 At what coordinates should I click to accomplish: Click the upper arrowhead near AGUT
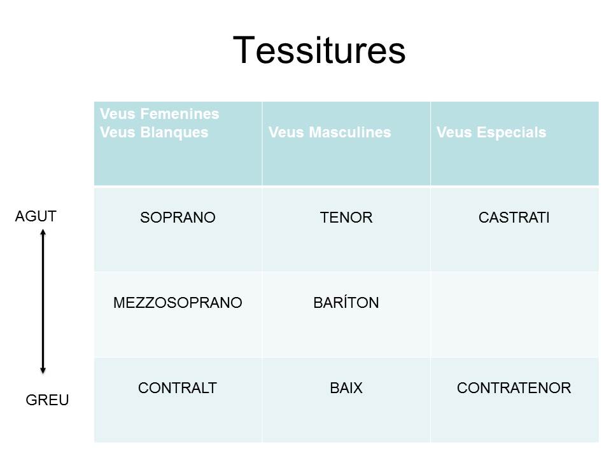coord(43,232)
